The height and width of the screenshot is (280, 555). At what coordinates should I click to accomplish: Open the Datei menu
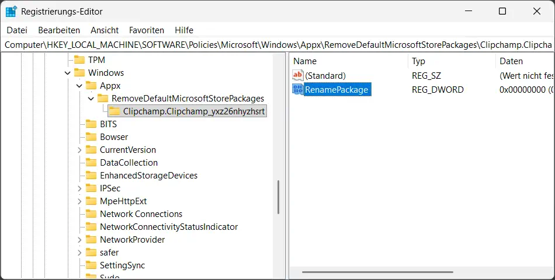click(17, 30)
